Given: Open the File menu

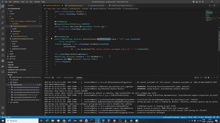Looking at the screenshot, I should click(6, 2).
